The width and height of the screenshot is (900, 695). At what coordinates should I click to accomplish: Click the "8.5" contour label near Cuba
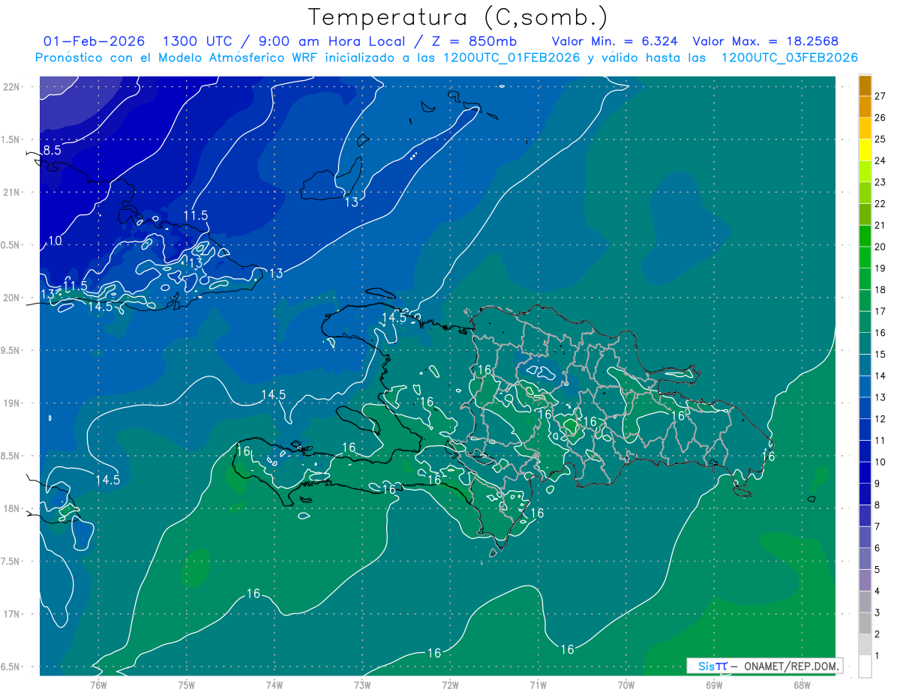click(52, 151)
